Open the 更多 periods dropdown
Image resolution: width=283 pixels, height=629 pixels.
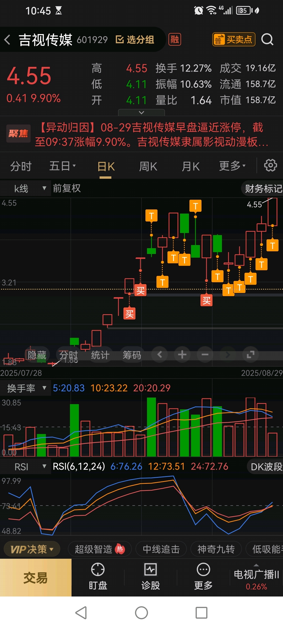(232, 166)
